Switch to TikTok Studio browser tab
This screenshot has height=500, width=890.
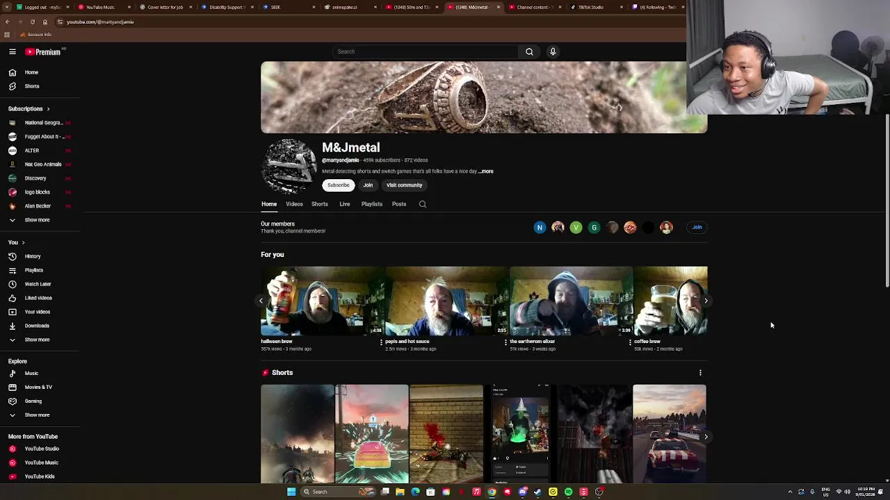click(593, 7)
